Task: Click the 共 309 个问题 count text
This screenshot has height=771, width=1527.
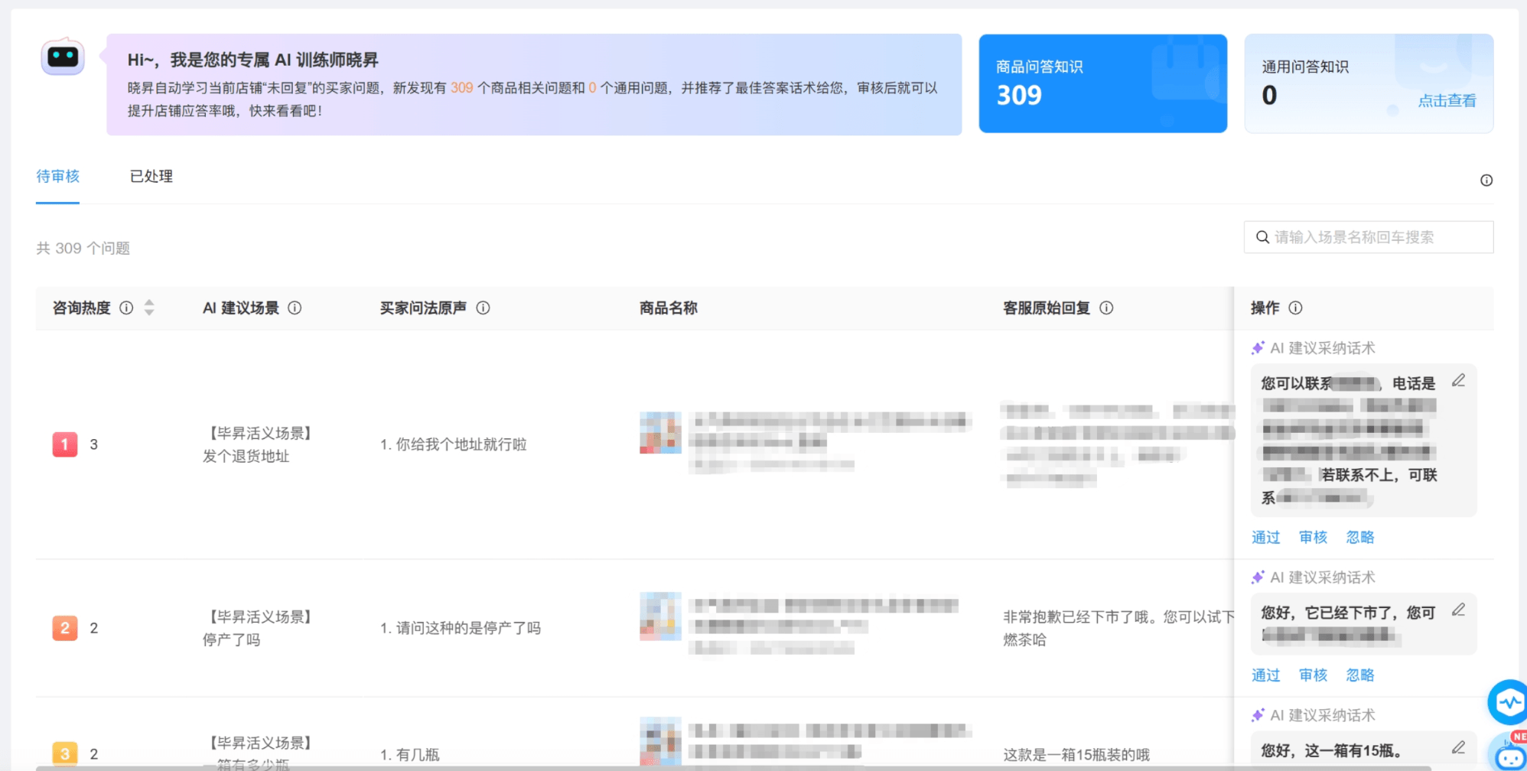Action: [x=83, y=249]
